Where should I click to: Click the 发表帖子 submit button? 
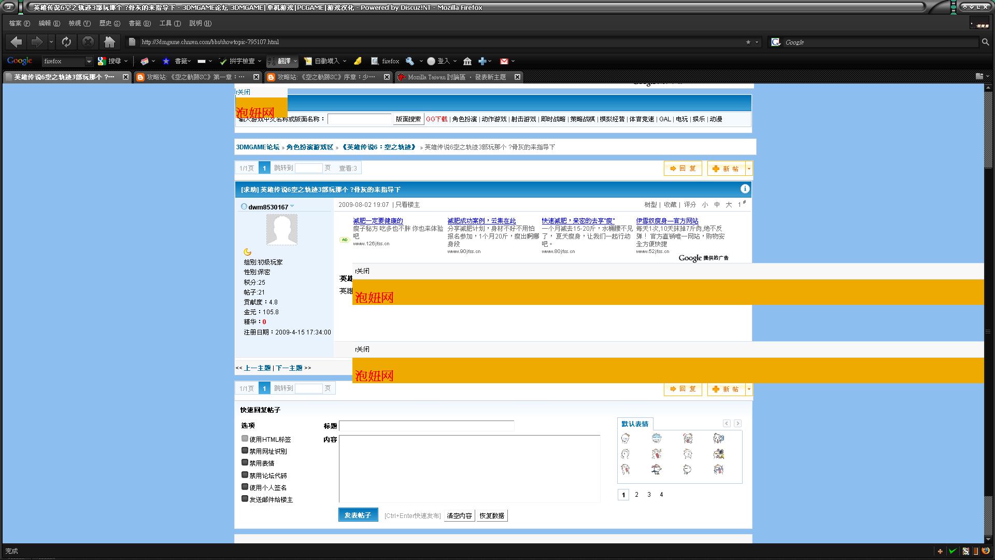[358, 515]
